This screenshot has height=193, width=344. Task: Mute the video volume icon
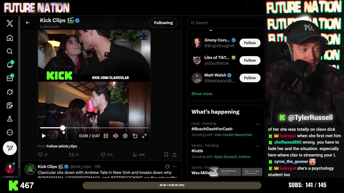[116, 136]
